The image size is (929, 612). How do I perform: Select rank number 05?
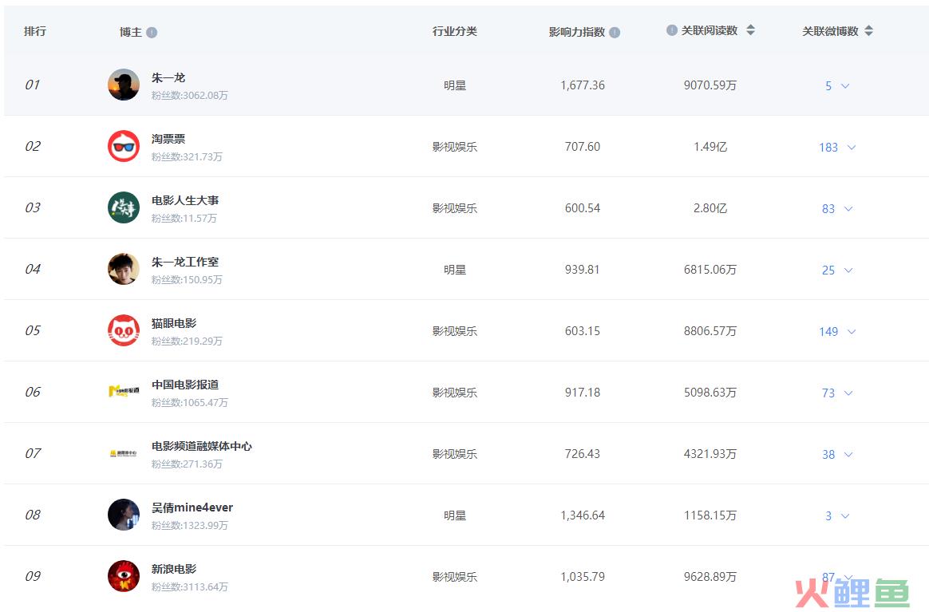pyautogui.click(x=33, y=330)
